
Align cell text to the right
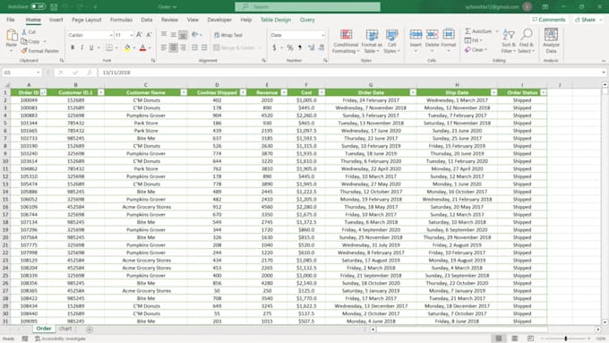[183, 47]
